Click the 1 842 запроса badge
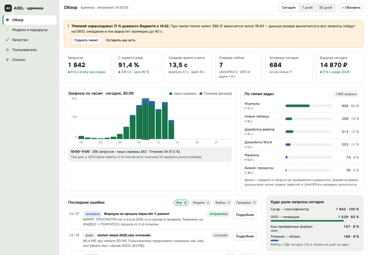This screenshot has width=368, height=255. click(x=346, y=94)
